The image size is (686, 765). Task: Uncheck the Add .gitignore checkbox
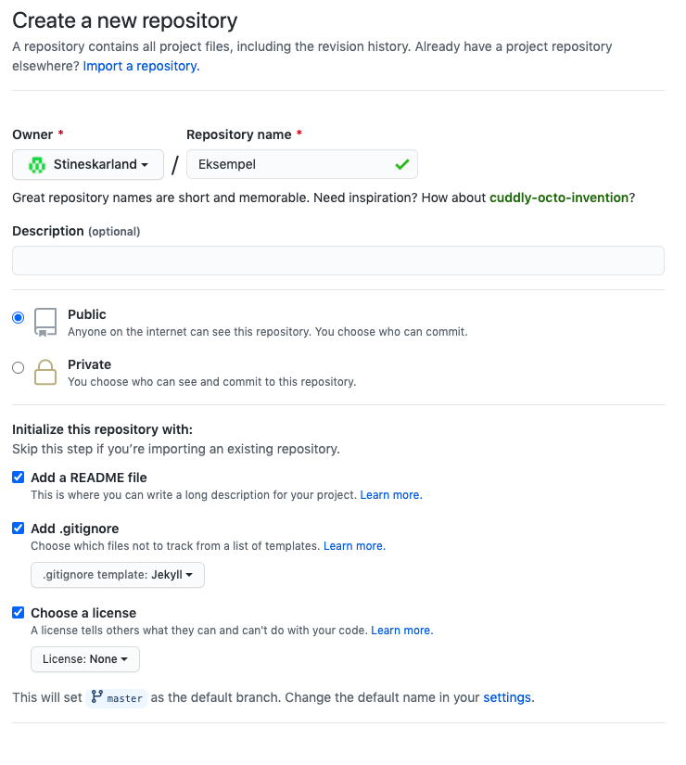18,528
